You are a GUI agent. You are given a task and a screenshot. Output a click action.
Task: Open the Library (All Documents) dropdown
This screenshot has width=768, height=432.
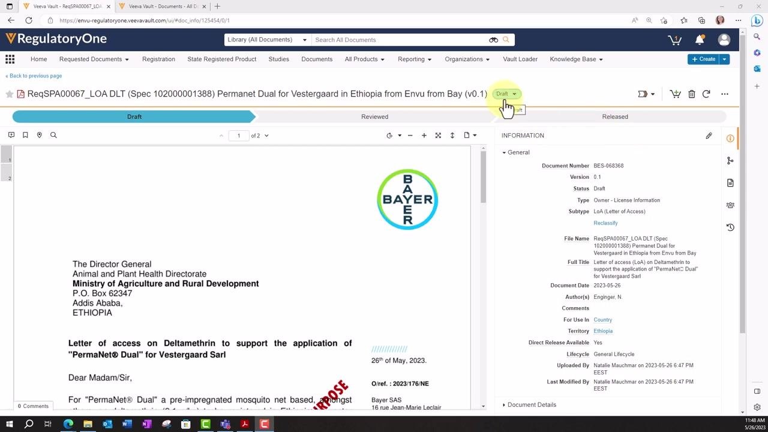pyautogui.click(x=268, y=40)
